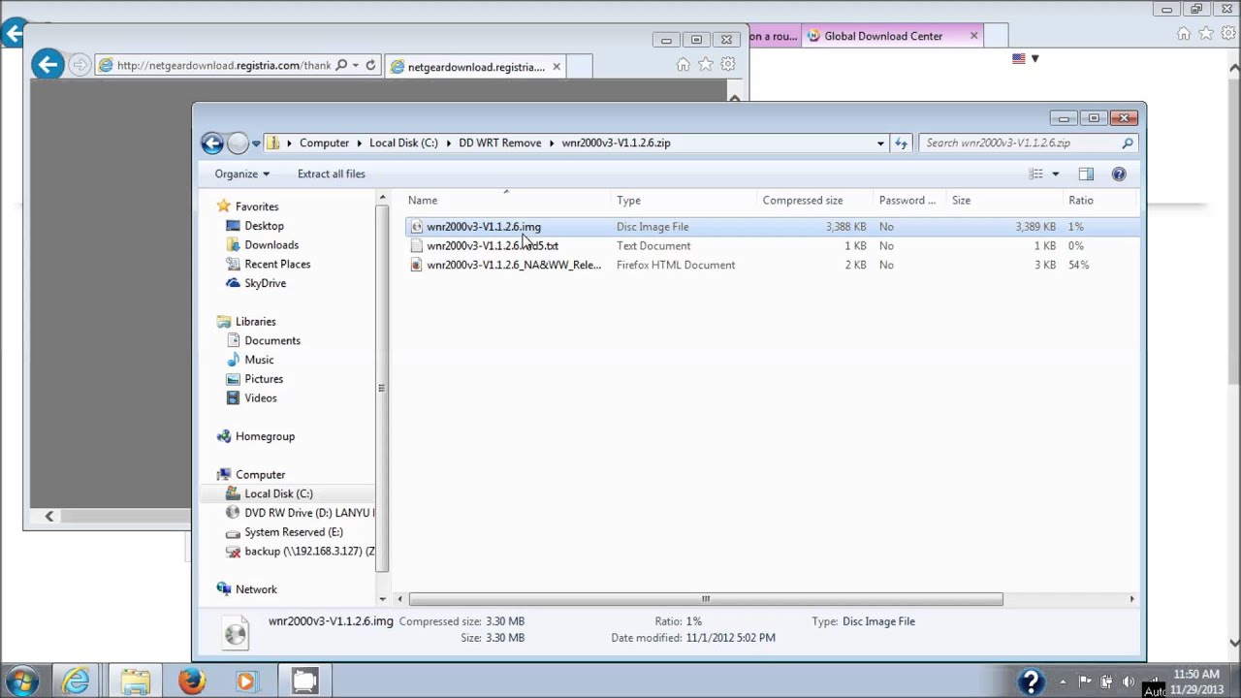Click Extract all files

tap(332, 174)
